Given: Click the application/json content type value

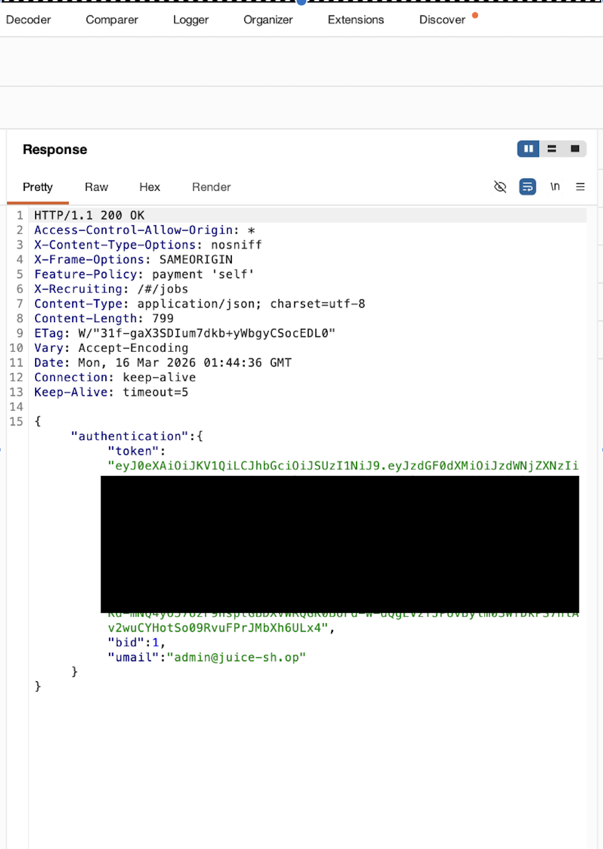Looking at the screenshot, I should tap(196, 304).
